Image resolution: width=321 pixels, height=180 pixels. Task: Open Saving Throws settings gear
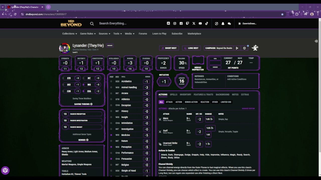(91, 104)
